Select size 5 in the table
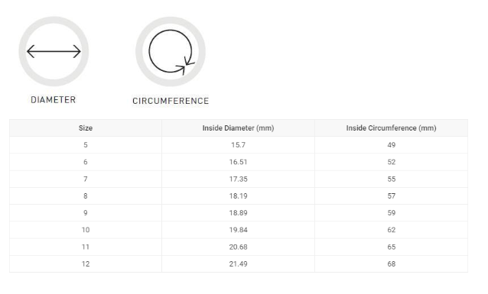The height and width of the screenshot is (294, 488). point(86,145)
